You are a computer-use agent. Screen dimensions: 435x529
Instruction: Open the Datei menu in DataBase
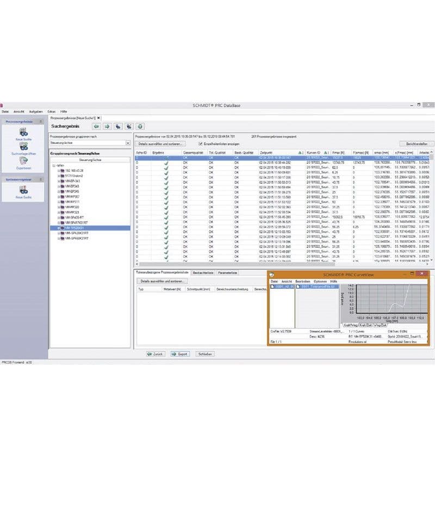pos(5,111)
